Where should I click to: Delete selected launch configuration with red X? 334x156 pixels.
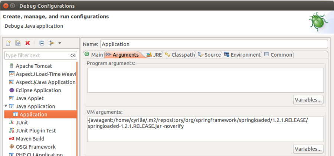point(27,43)
